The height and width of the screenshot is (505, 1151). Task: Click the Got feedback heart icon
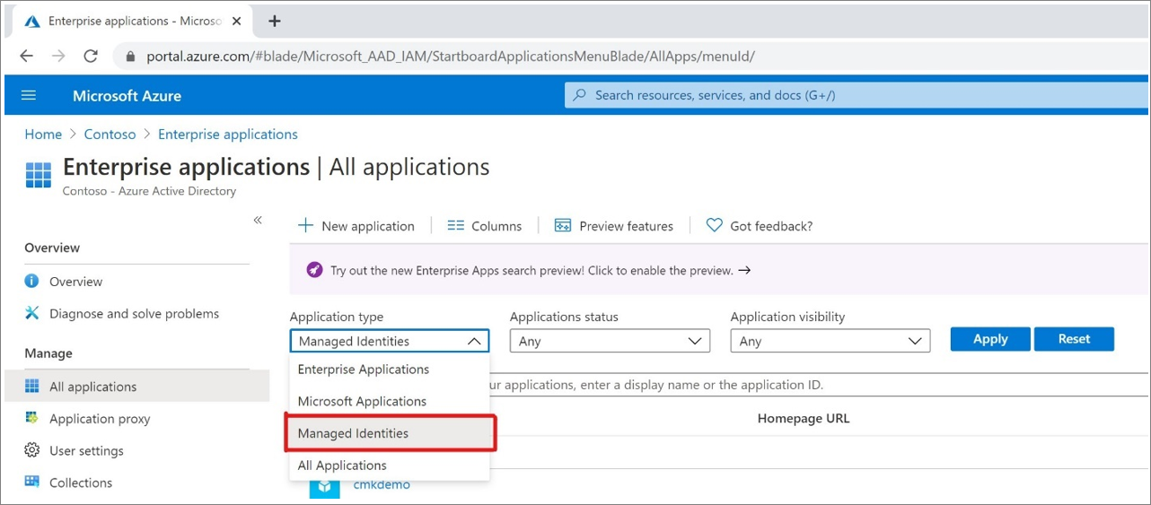tap(714, 226)
